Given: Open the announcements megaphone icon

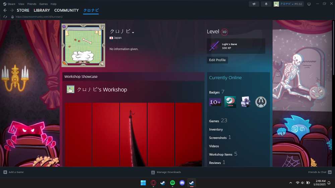Looking at the screenshot, I should tap(254, 4).
